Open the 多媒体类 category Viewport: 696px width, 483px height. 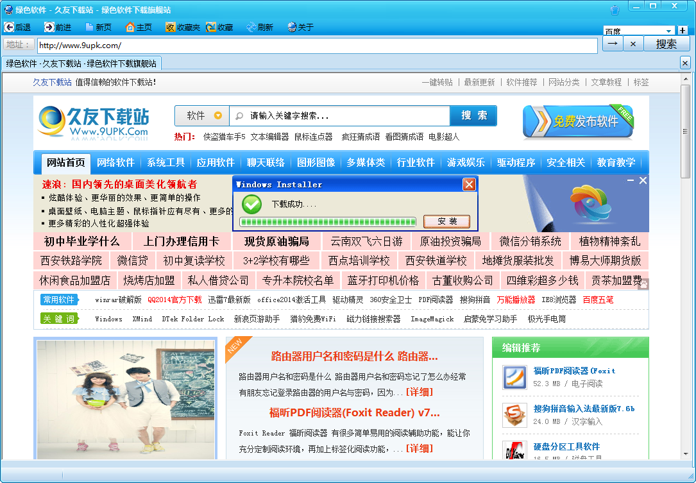tap(366, 162)
